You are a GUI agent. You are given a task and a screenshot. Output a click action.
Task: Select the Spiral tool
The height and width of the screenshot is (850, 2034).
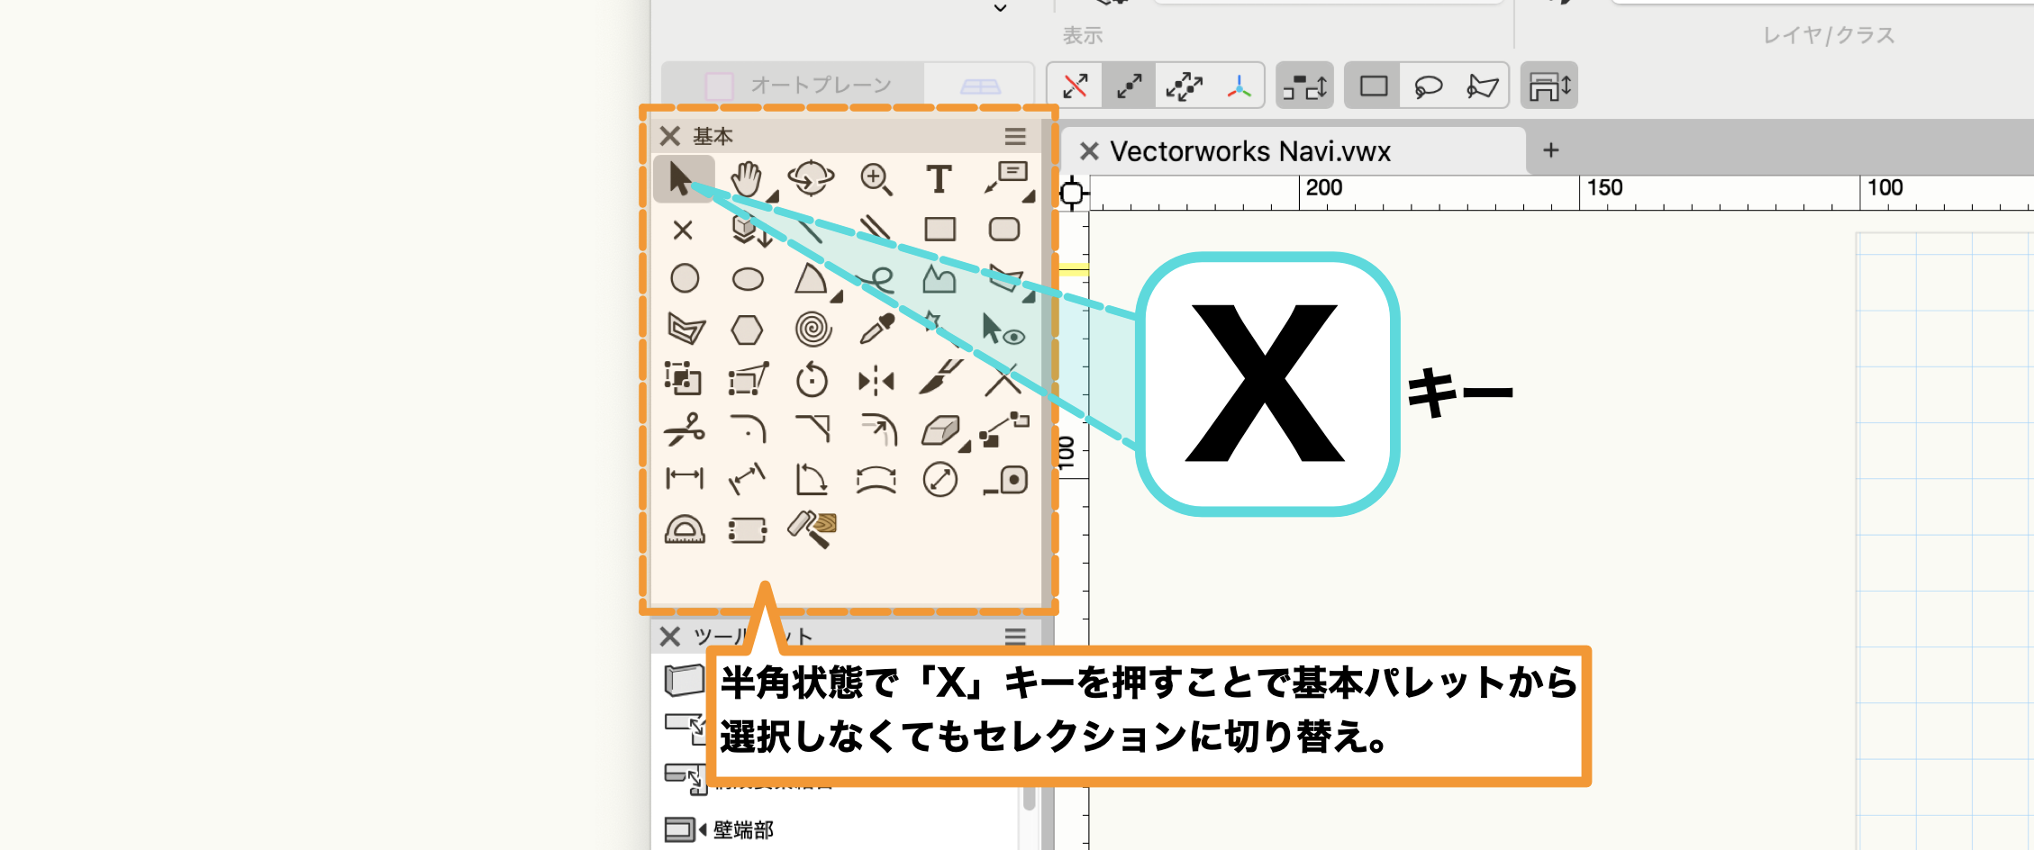click(813, 330)
